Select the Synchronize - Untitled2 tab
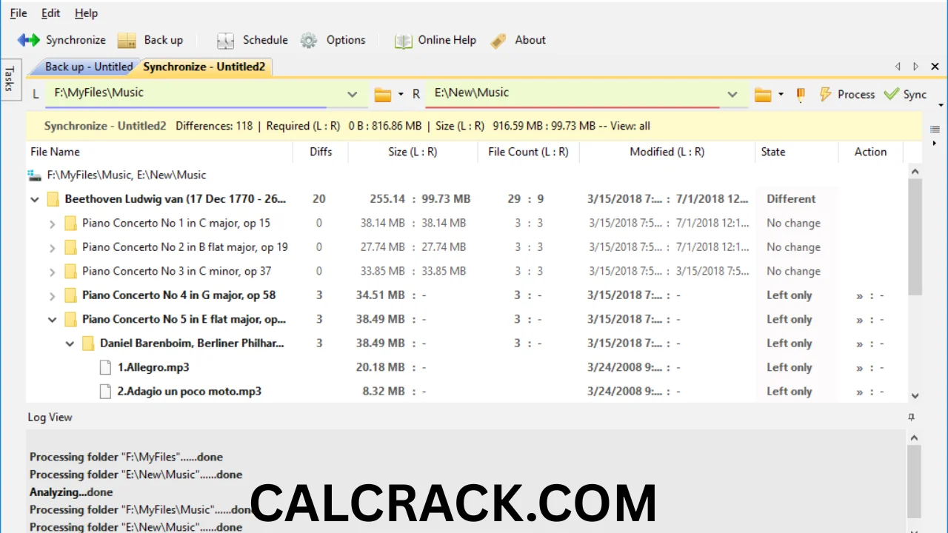Image resolution: width=948 pixels, height=533 pixels. pyautogui.click(x=204, y=67)
